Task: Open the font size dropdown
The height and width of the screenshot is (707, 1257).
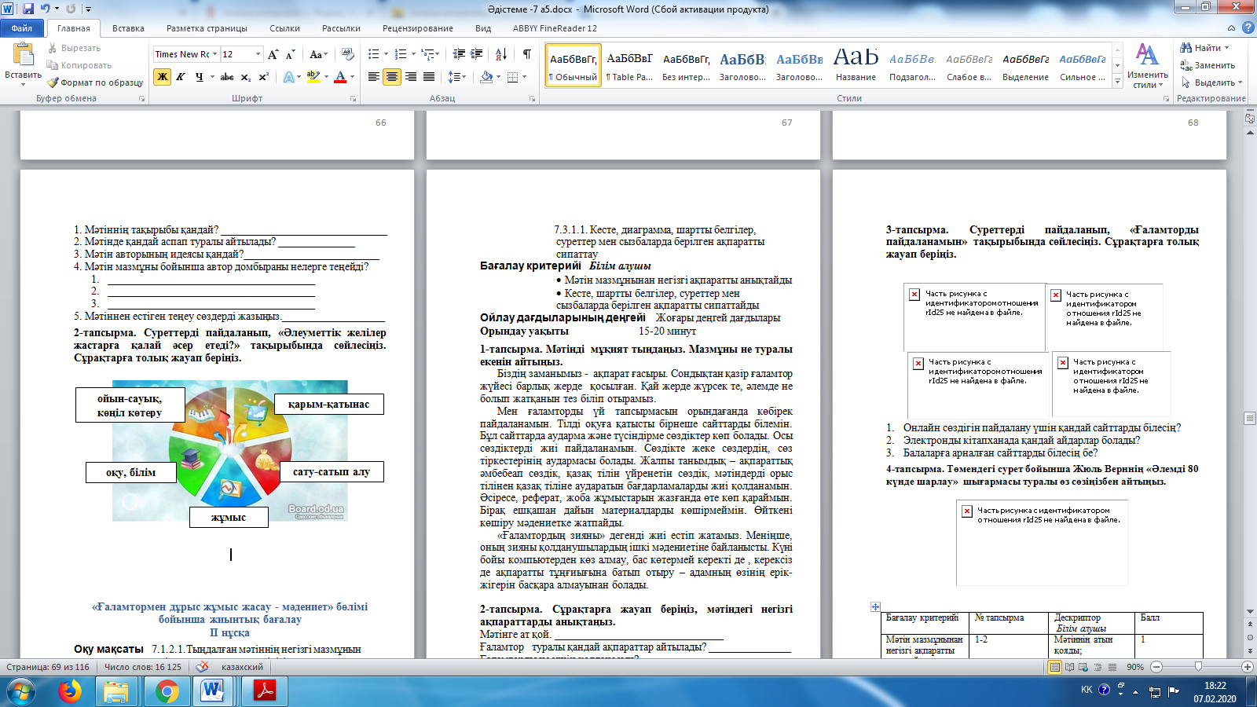Action: [x=258, y=54]
